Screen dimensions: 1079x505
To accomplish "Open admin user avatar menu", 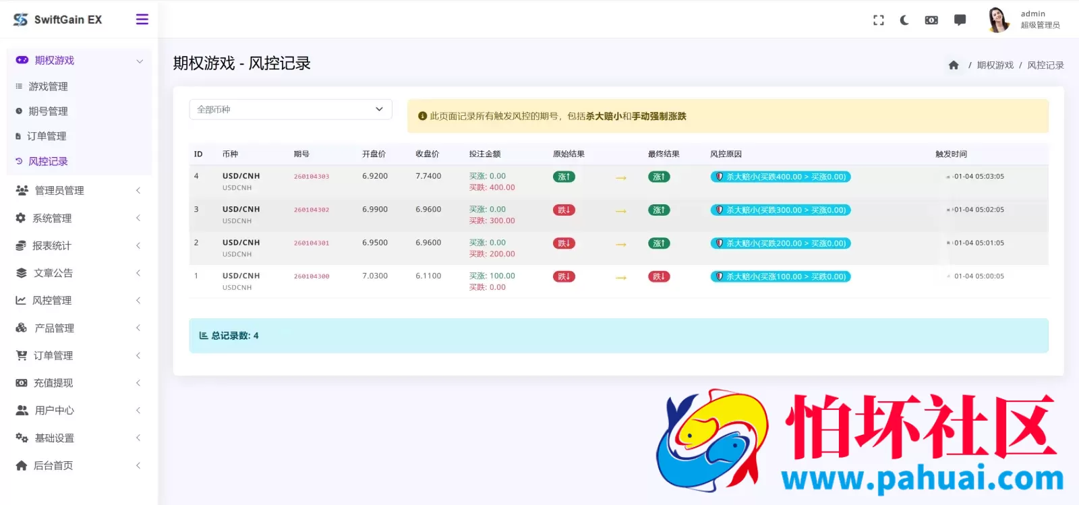I will tap(997, 20).
